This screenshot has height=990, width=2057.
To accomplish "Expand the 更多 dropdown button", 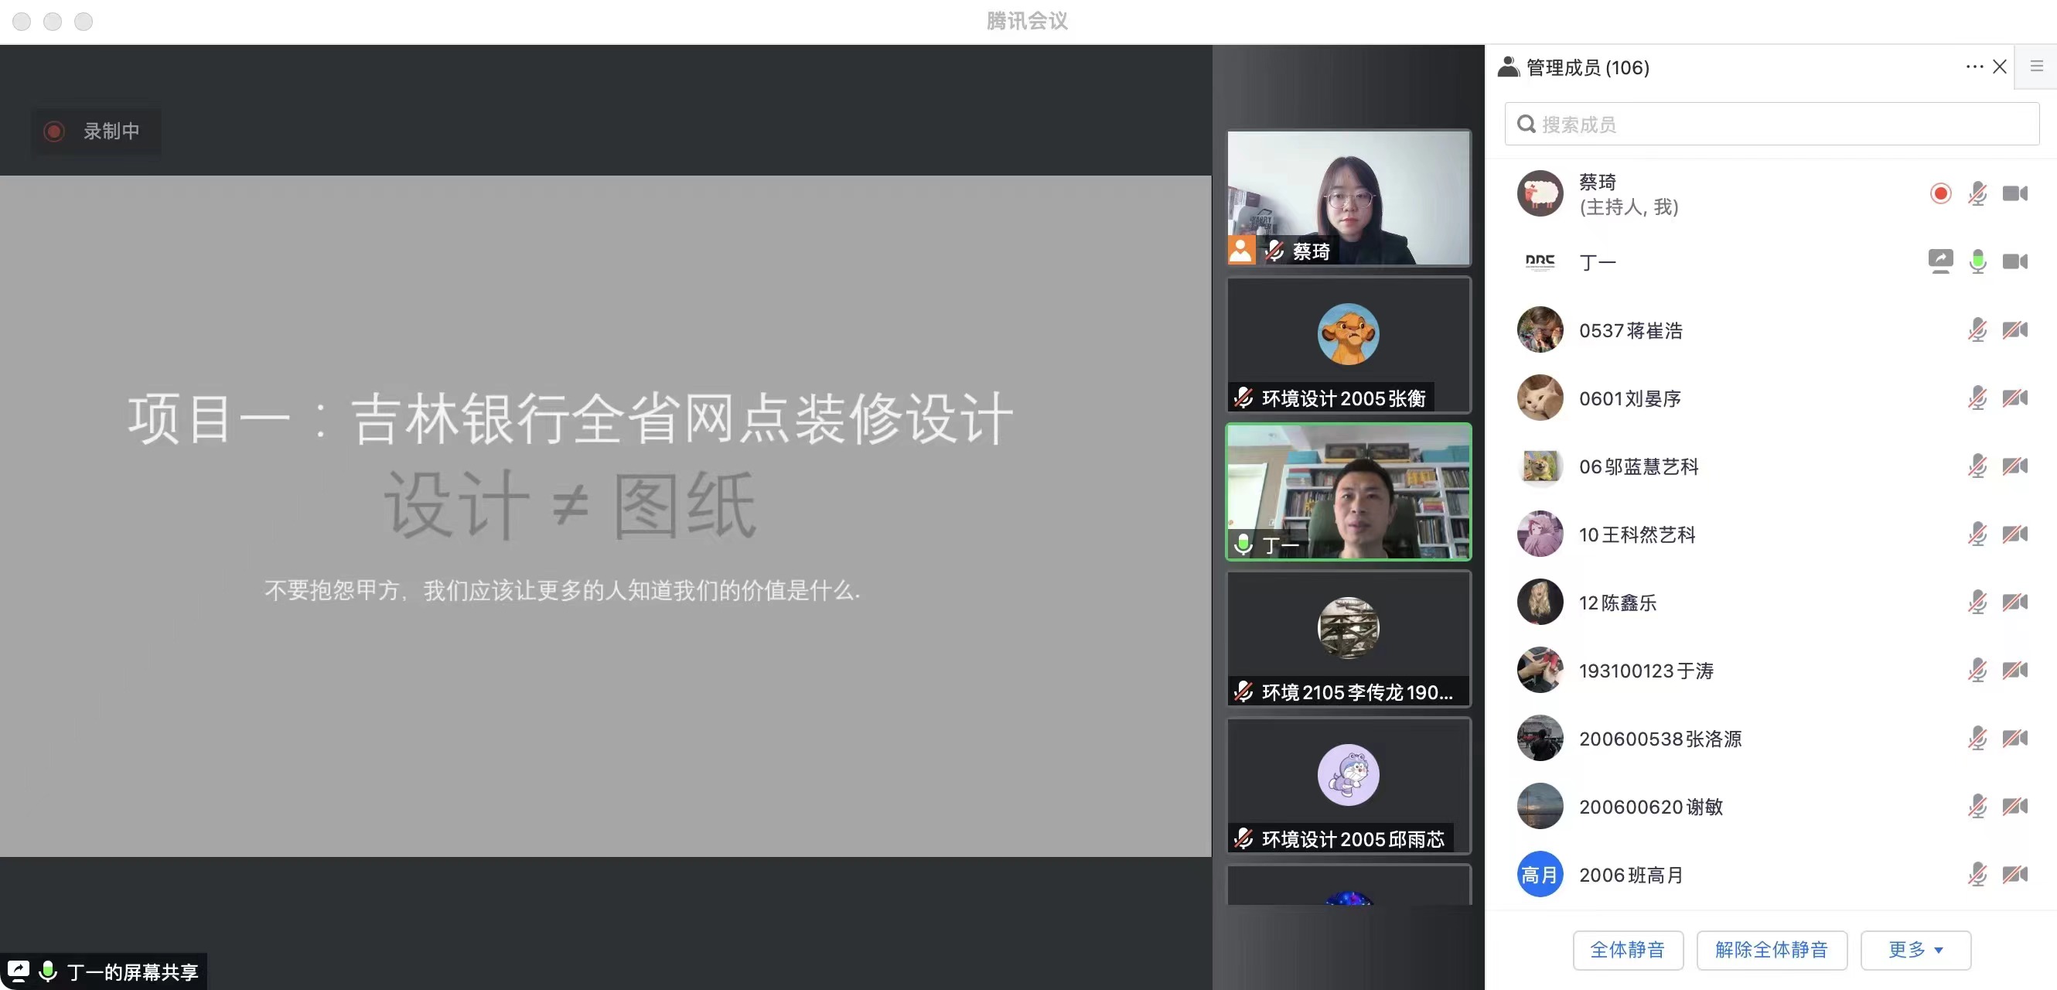I will point(1915,949).
